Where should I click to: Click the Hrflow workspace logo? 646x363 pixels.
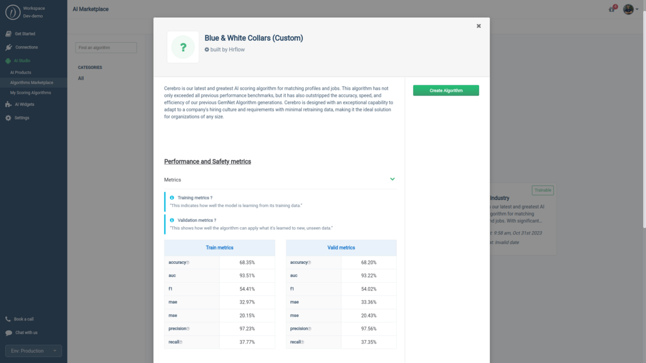pyautogui.click(x=14, y=12)
